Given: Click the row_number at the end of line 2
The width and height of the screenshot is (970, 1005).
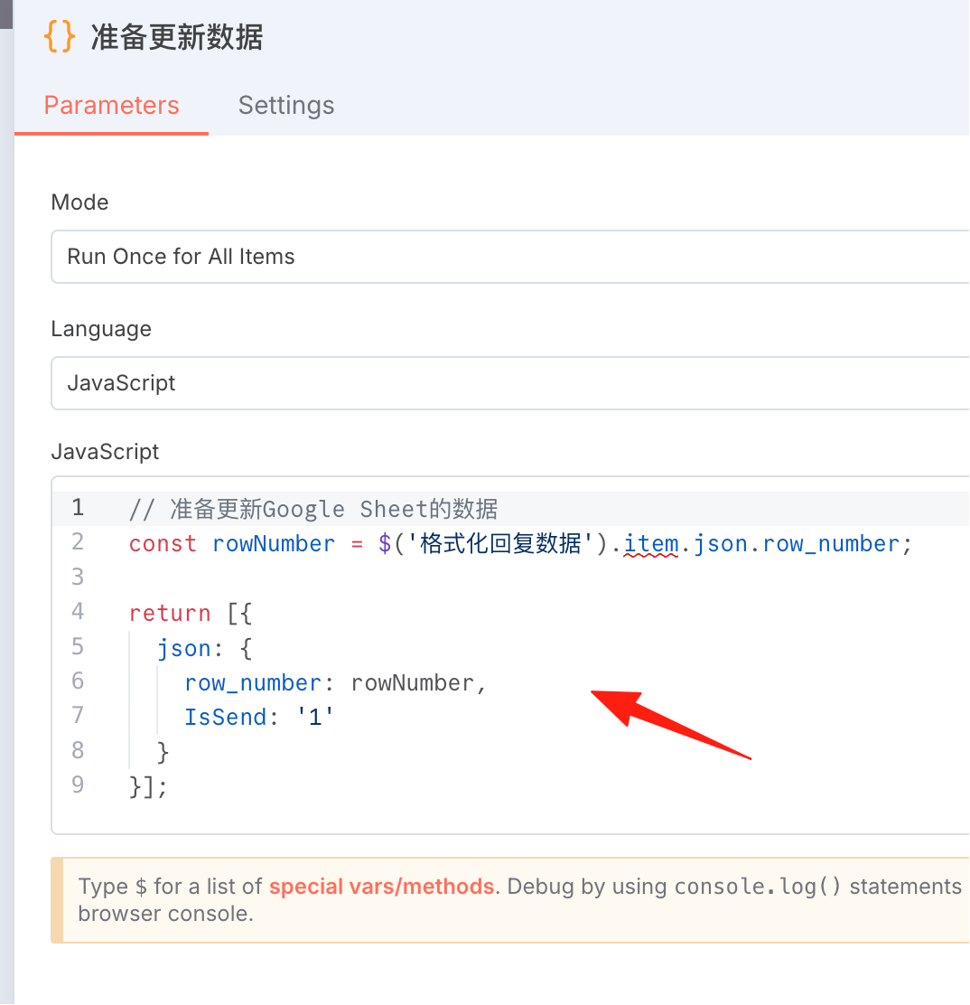Looking at the screenshot, I should coord(831,543).
